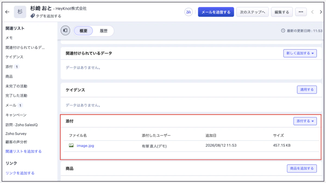
Task: Switch to 概要 tab
Action: click(x=83, y=31)
